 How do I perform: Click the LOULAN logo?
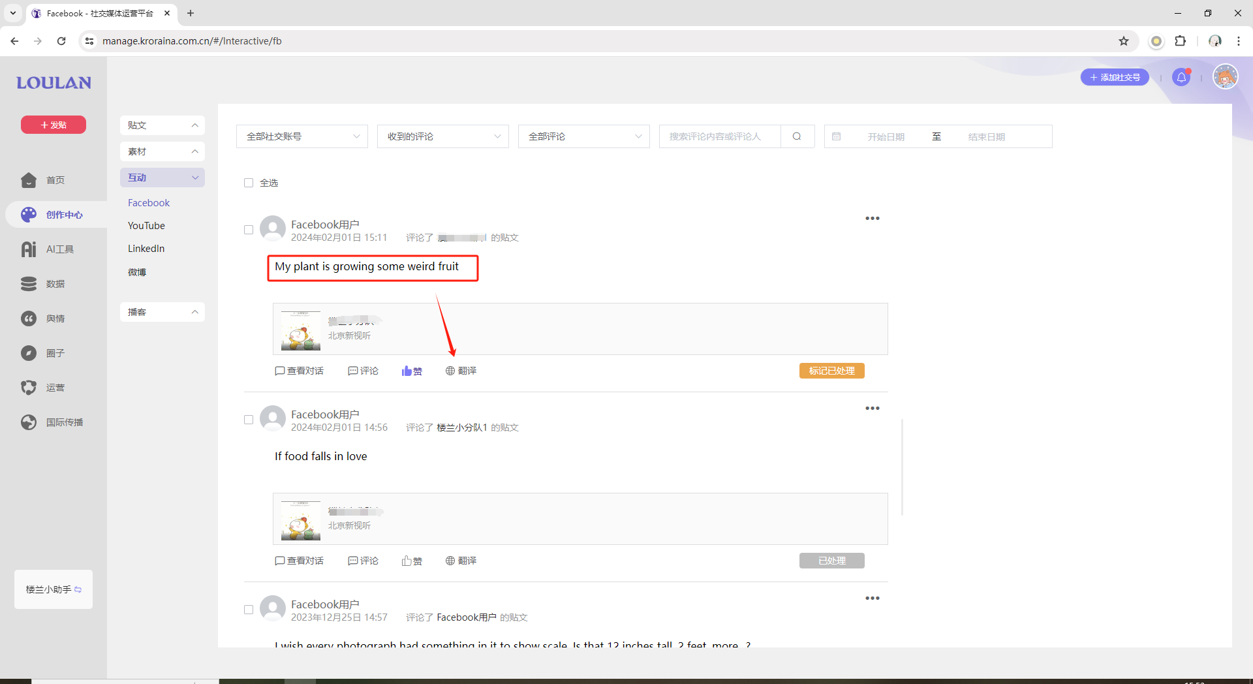[54, 83]
